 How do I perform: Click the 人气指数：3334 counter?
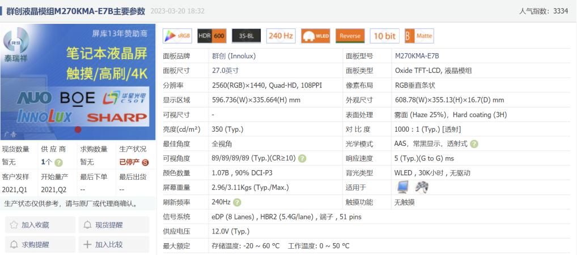(x=544, y=11)
